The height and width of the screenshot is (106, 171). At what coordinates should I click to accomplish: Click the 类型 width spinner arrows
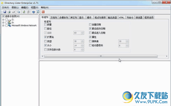point(82,41)
